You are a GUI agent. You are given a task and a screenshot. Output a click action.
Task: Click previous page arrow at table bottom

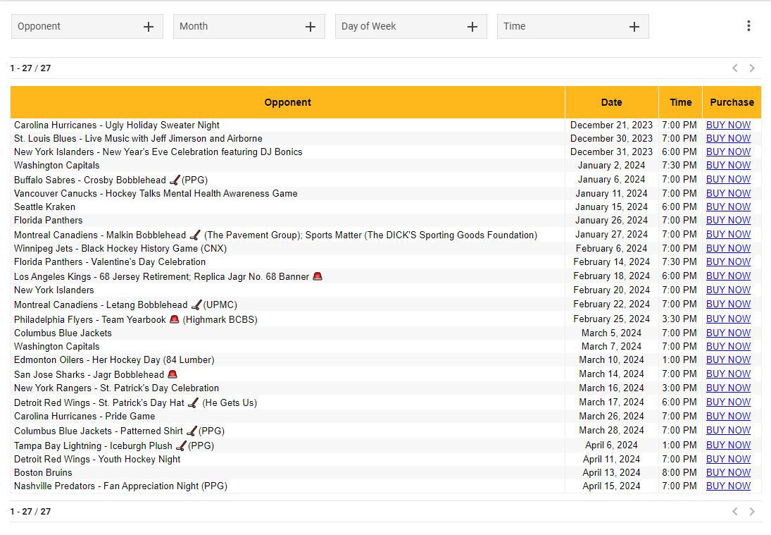point(735,512)
